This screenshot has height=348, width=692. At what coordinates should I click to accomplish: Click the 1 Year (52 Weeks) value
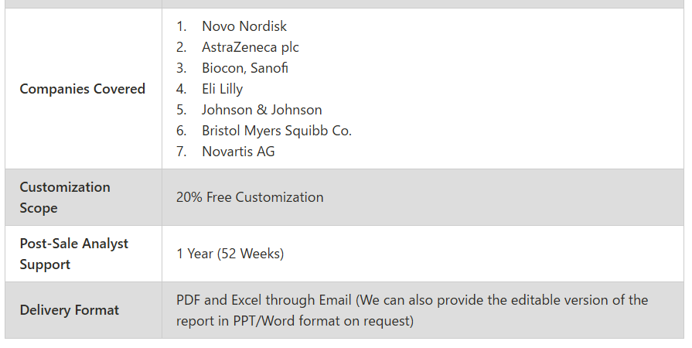(230, 254)
